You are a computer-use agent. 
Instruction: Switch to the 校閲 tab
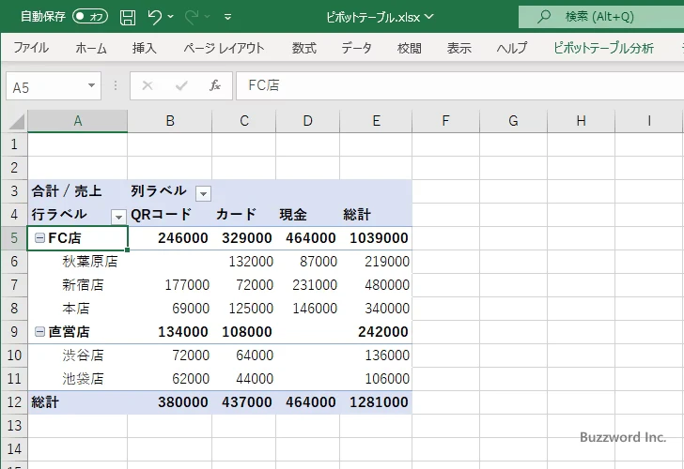410,48
